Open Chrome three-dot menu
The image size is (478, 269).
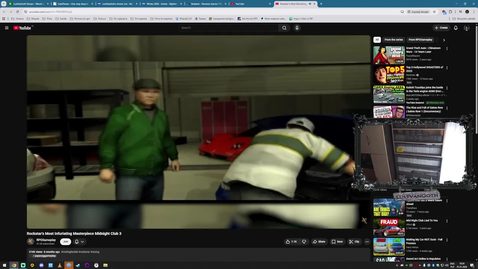click(474, 12)
